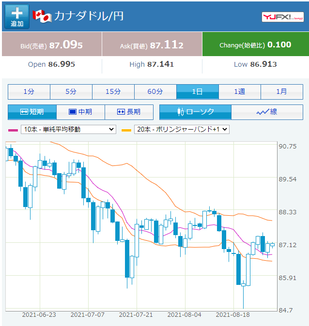Choose the 1日 daily timeframe

[198, 92]
